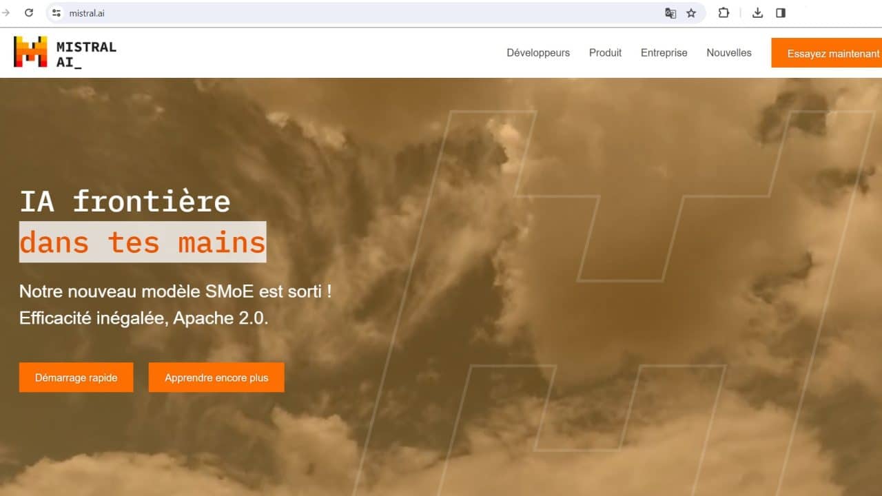
Task: Open the Produit menu
Action: tap(605, 53)
